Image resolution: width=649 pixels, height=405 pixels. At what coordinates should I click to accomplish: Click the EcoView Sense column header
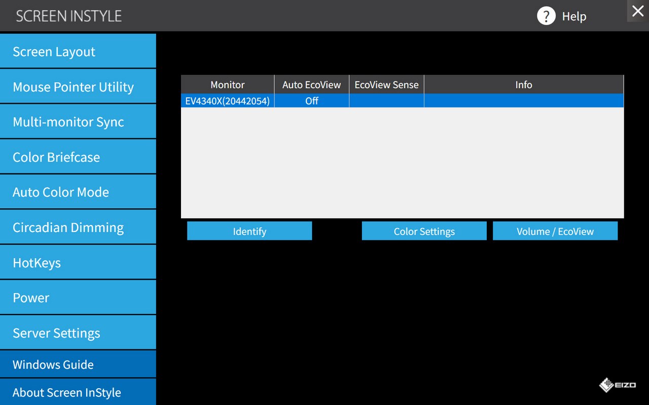(387, 85)
